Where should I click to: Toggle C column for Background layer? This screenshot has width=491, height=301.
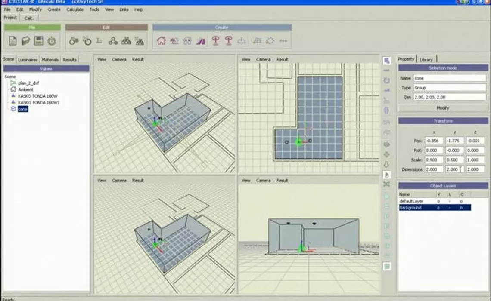tap(461, 208)
